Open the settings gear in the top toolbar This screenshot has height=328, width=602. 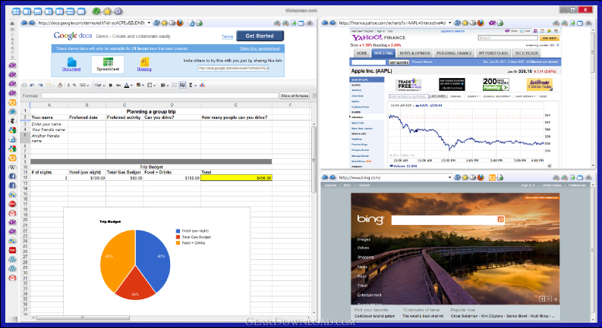(118, 11)
